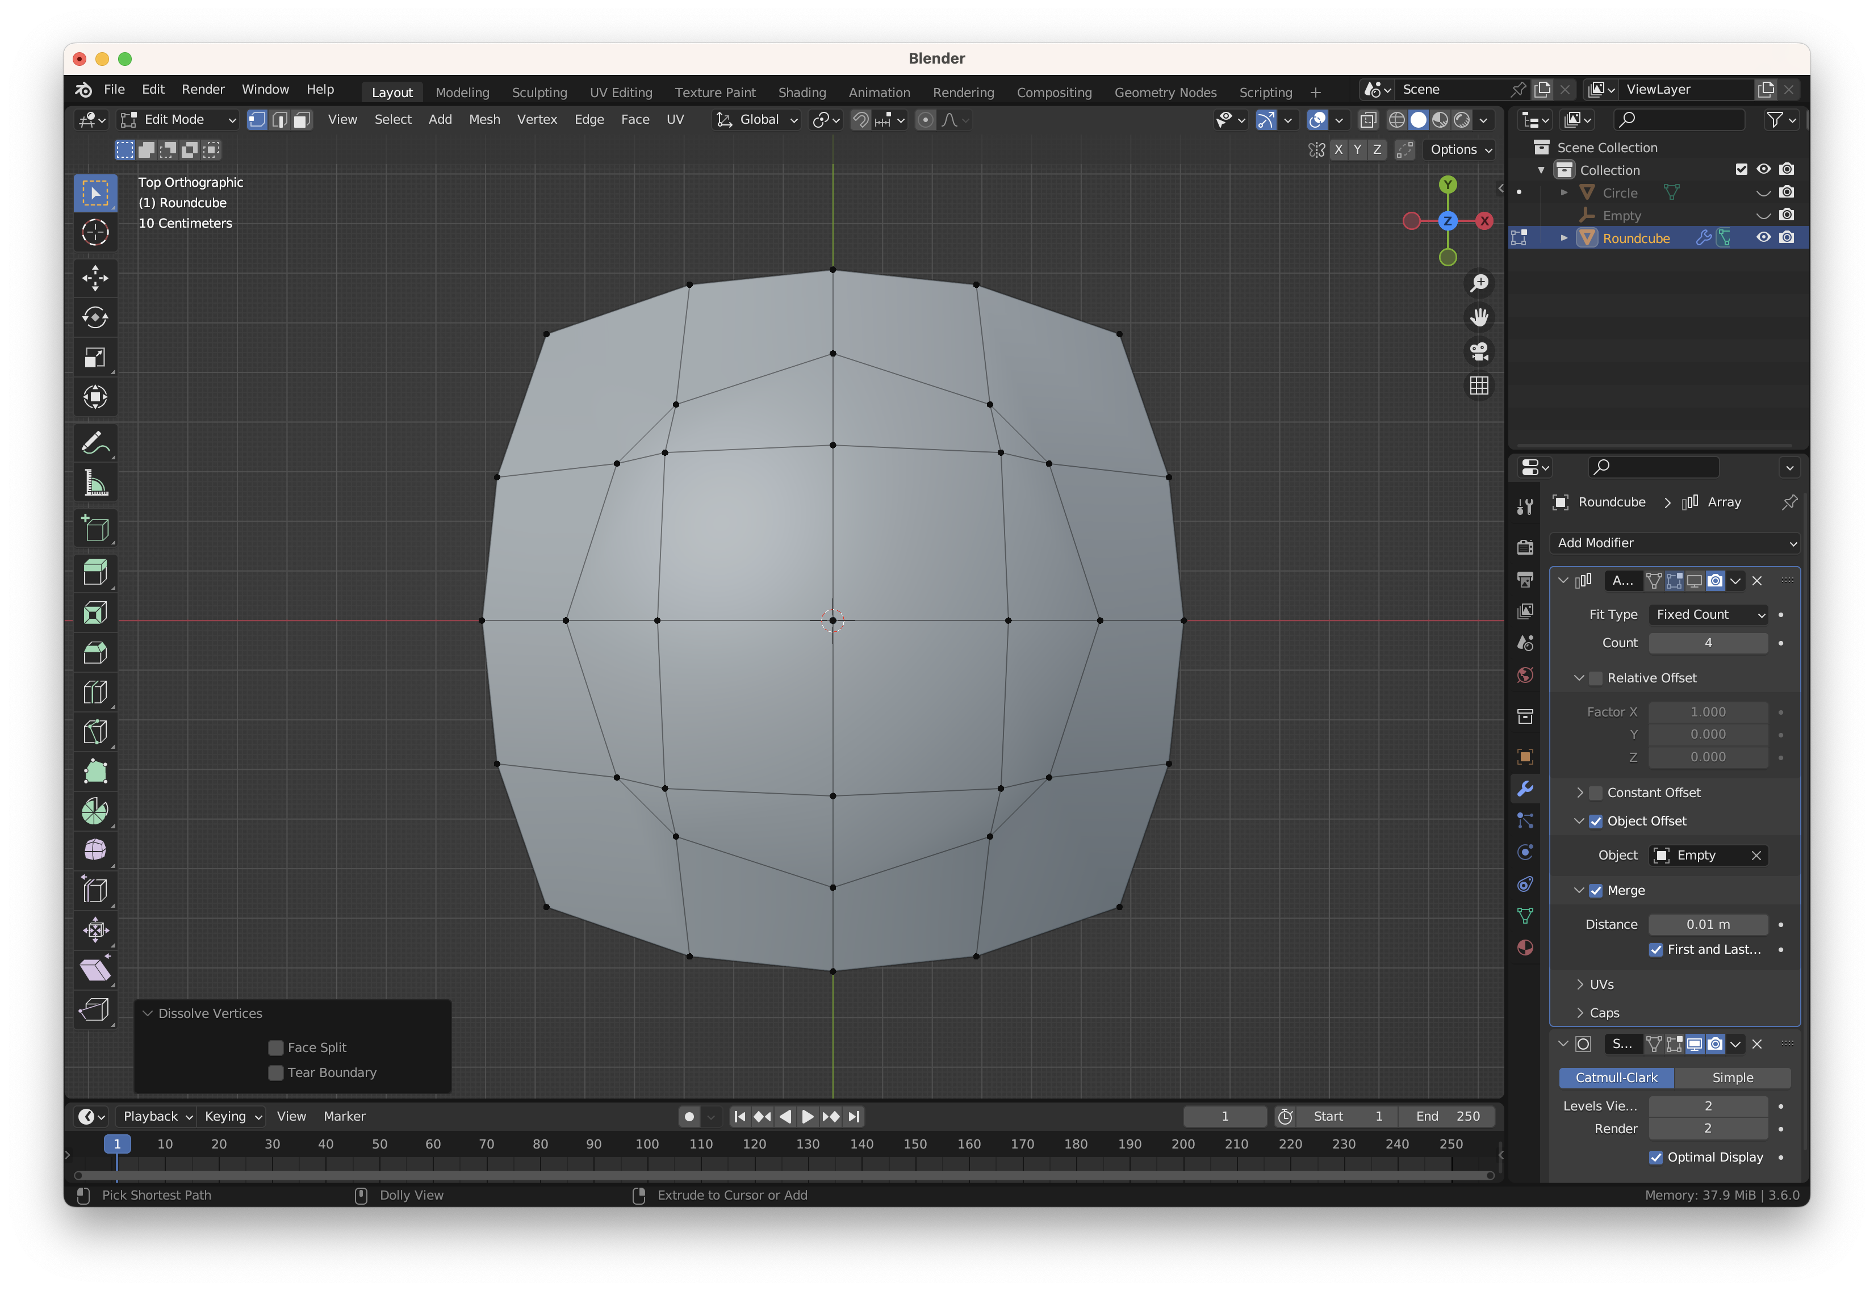Select the Annotate pencil tool
The height and width of the screenshot is (1291, 1874).
click(x=95, y=443)
